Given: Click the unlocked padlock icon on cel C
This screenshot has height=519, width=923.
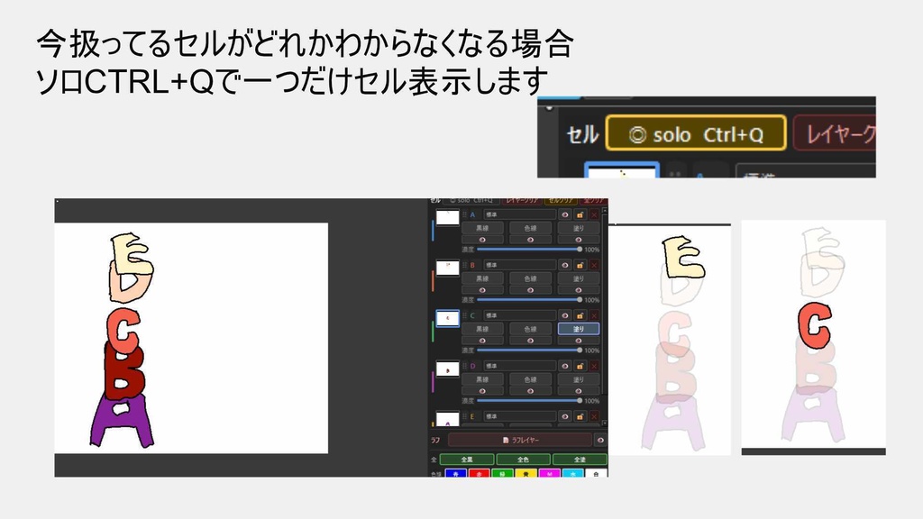Looking at the screenshot, I should coord(580,315).
